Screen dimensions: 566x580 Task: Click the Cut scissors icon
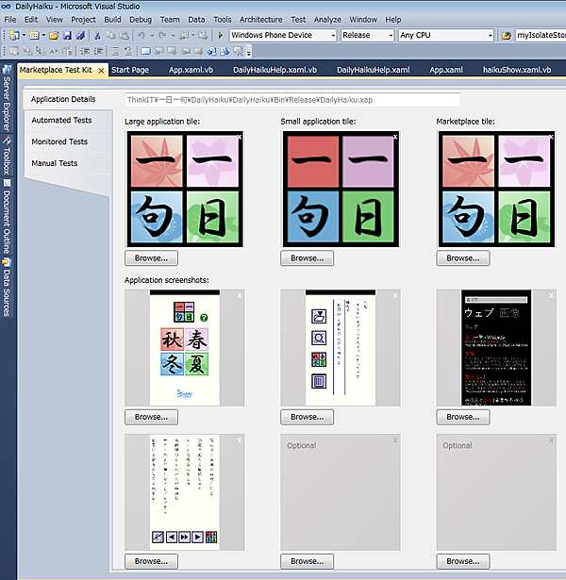(x=96, y=35)
